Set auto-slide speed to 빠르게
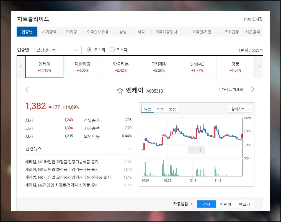Viewport: 281px width, 222px height. tap(244, 204)
